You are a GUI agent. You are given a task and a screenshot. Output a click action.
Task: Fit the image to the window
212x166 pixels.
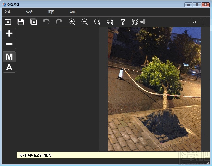pyautogui.click(x=110, y=22)
